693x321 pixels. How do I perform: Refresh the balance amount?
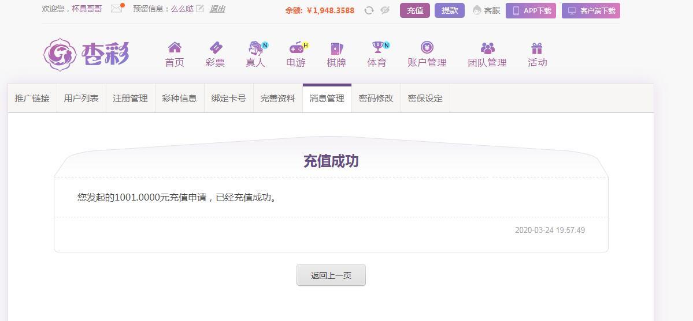click(x=369, y=10)
